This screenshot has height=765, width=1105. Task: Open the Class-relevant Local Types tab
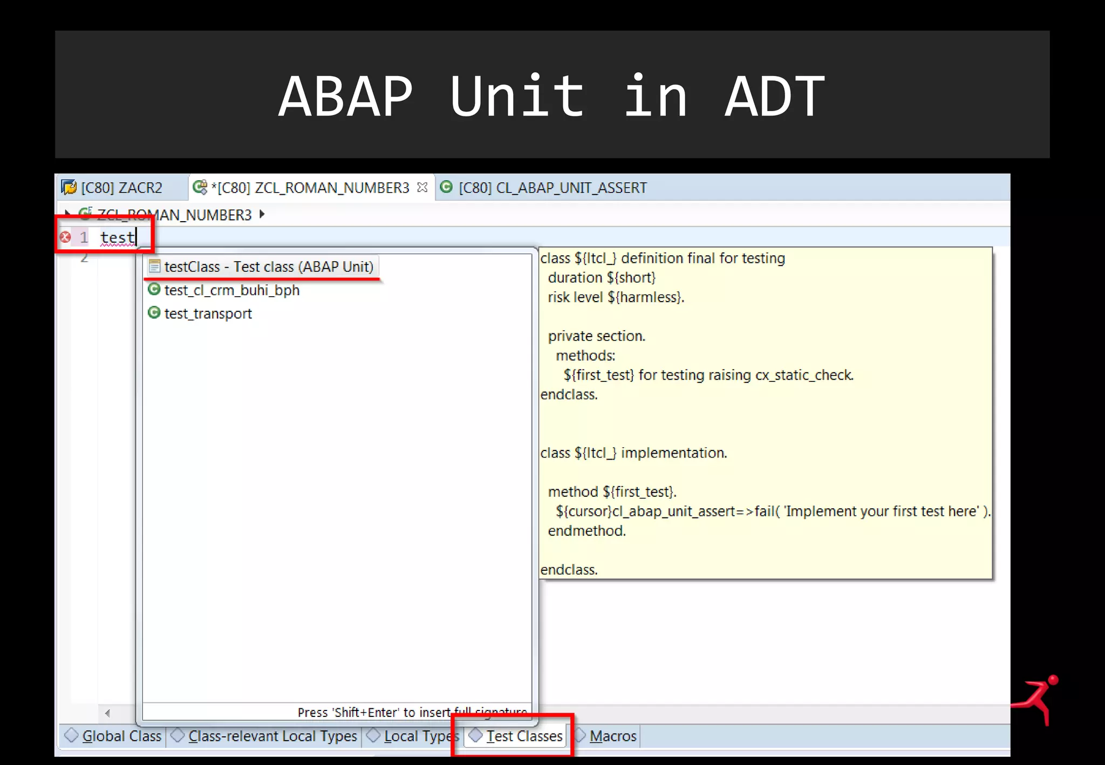click(264, 736)
